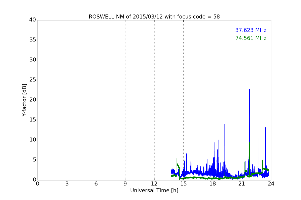Viewport: 301px width, 200px height.
Task: Click x-axis tick label 21
Action: pyautogui.click(x=242, y=184)
